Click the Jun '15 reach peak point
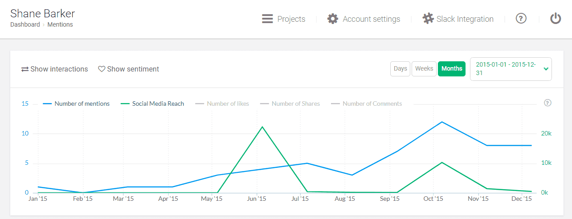Viewport: 572px width, 219px height. pyautogui.click(x=262, y=127)
